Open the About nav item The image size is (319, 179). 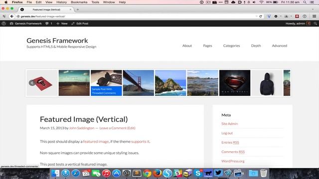187,46
